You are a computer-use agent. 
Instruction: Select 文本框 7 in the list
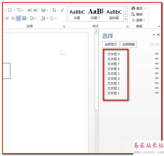(x=113, y=64)
